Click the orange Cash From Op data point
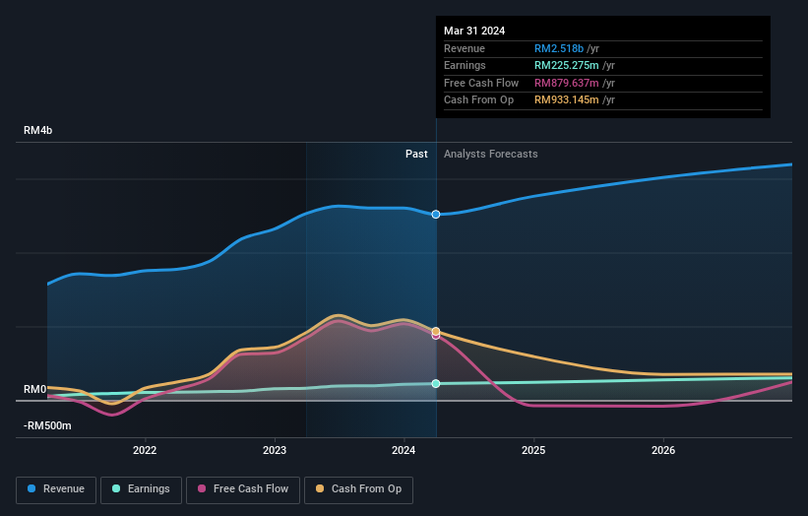Viewport: 808px width, 516px height. click(436, 331)
